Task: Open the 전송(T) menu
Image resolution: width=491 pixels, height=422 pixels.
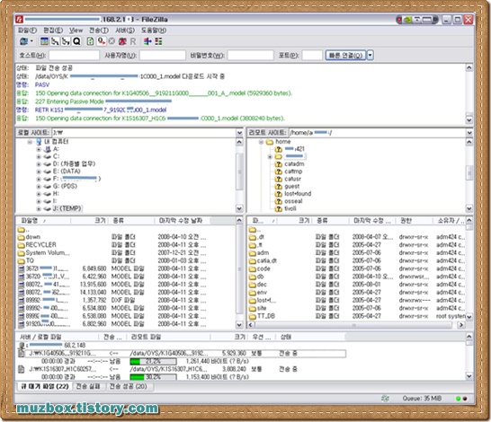Action: pos(99,31)
